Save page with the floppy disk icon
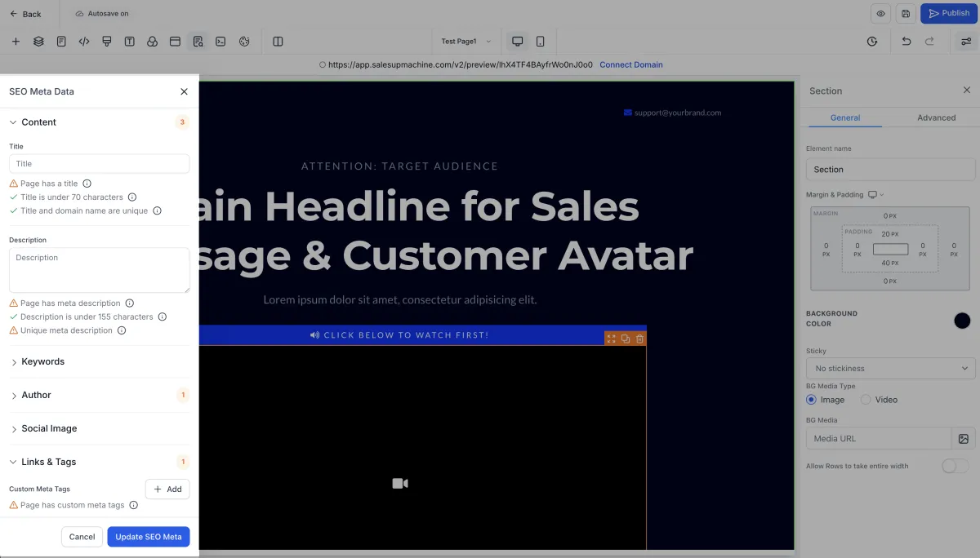This screenshot has height=558, width=980. [x=905, y=14]
